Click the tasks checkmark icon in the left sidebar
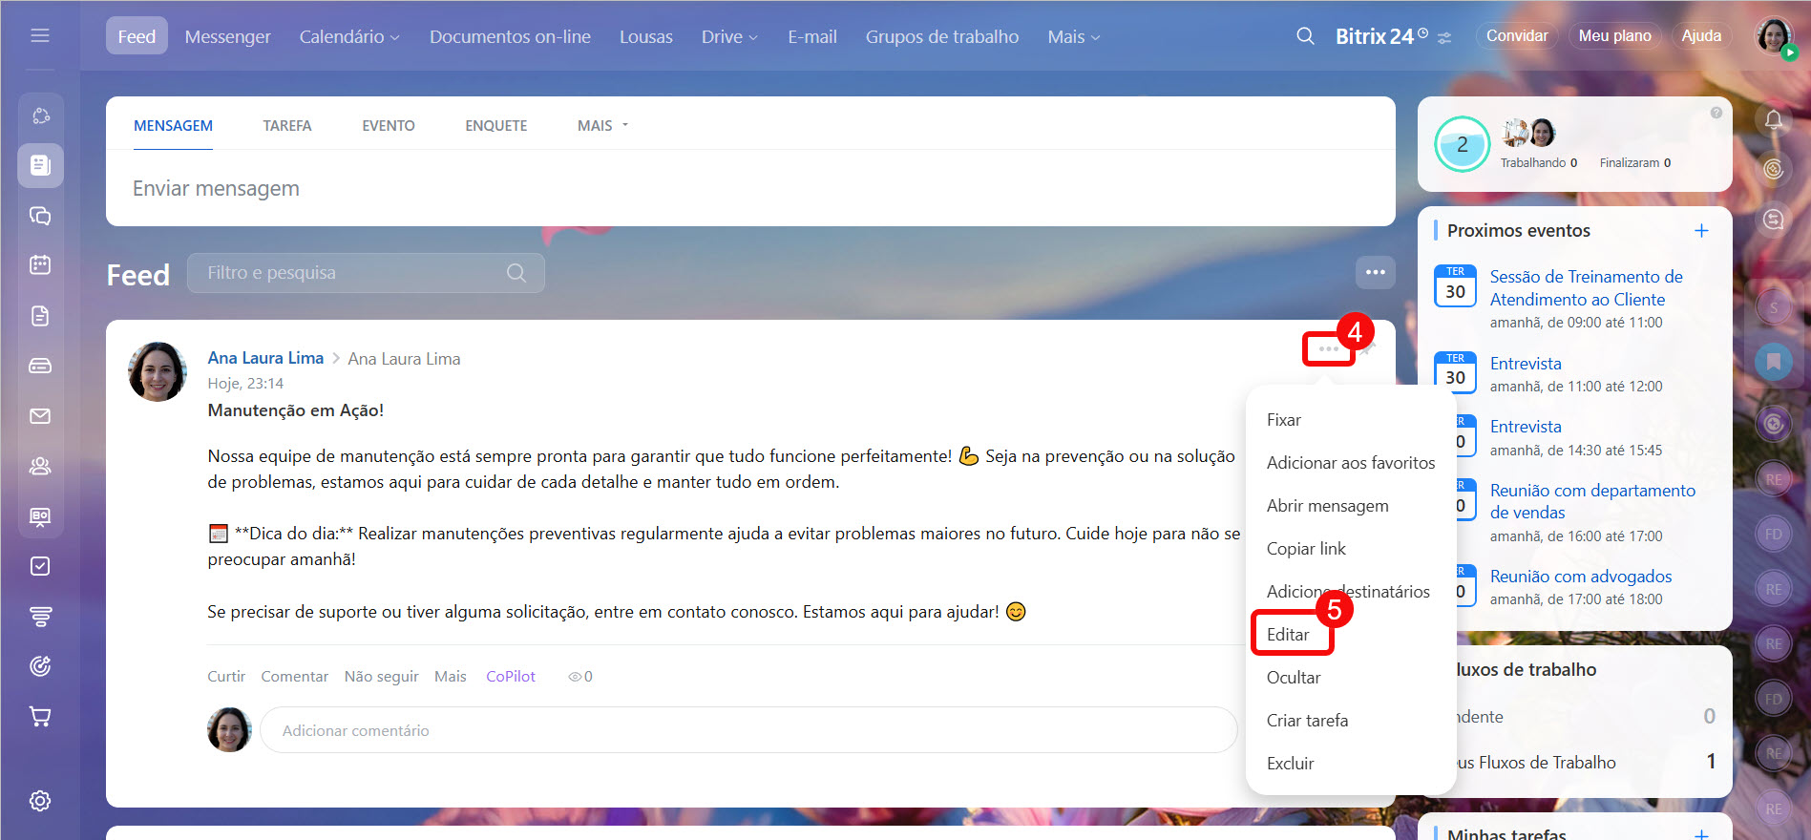 point(40,566)
